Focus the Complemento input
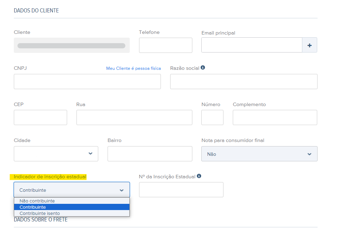Screen dimensions: 339x237 (x=275, y=117)
